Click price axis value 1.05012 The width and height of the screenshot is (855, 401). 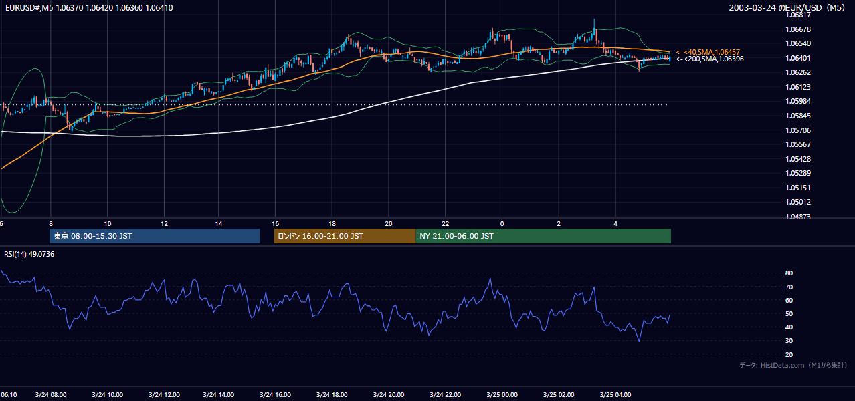point(797,202)
